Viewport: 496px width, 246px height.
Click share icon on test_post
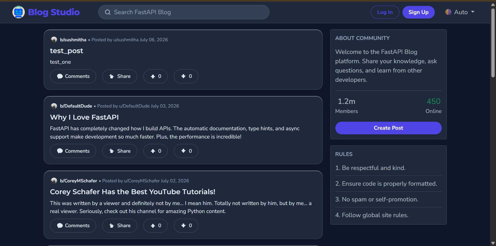tap(112, 76)
